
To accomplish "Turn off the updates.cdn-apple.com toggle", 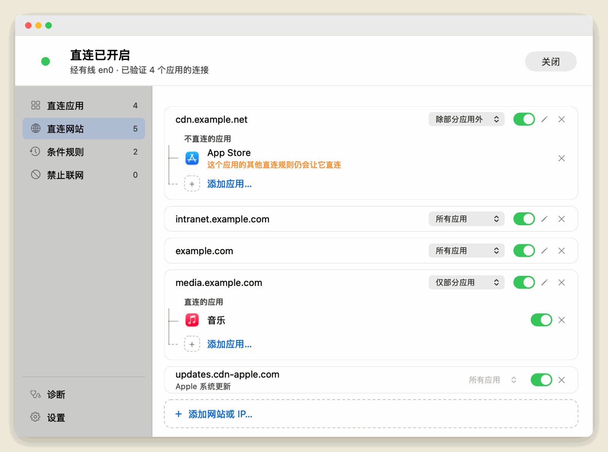I will tap(541, 380).
